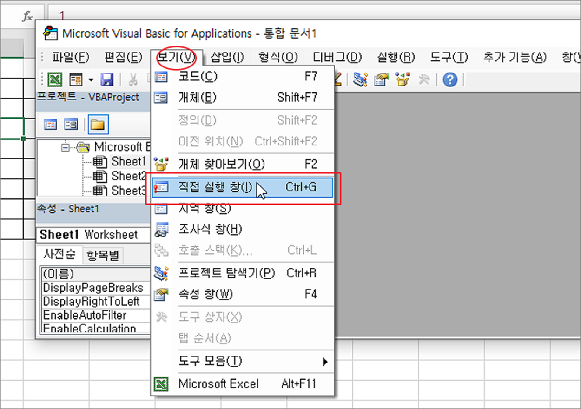This screenshot has height=409, width=581.
Task: Choose 프로젝트 탐색기(P) menu entry
Action: [242, 273]
